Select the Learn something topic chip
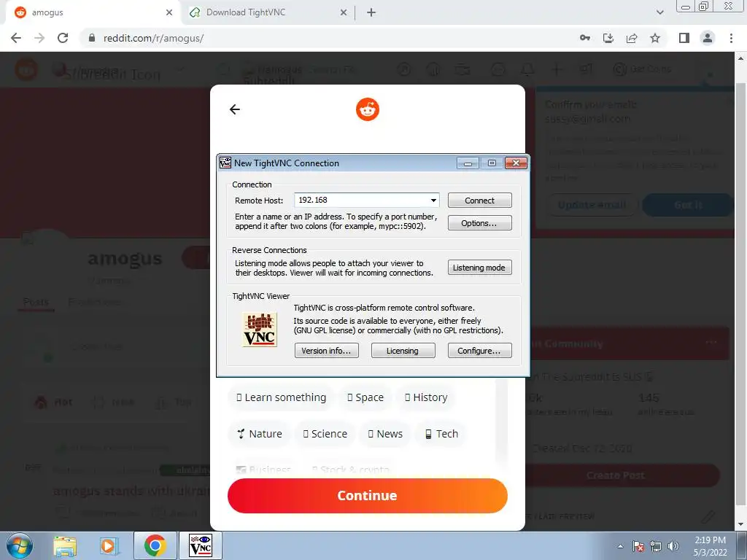 click(281, 397)
